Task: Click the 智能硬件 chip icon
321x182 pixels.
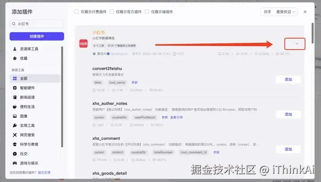Action: click(15, 88)
